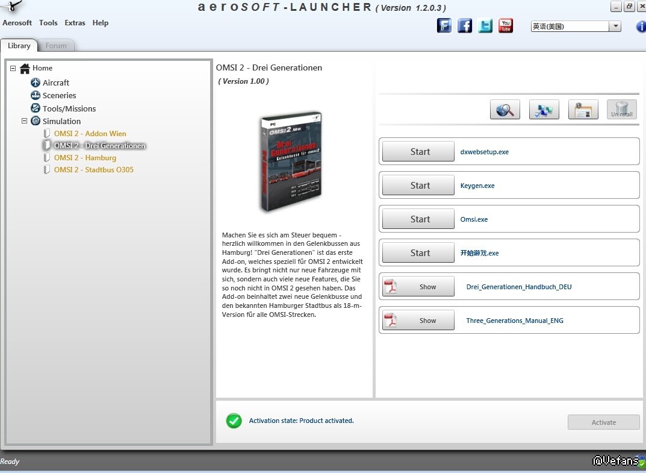The width and height of the screenshot is (646, 473).
Task: Click the YouTube icon
Action: [506, 25]
